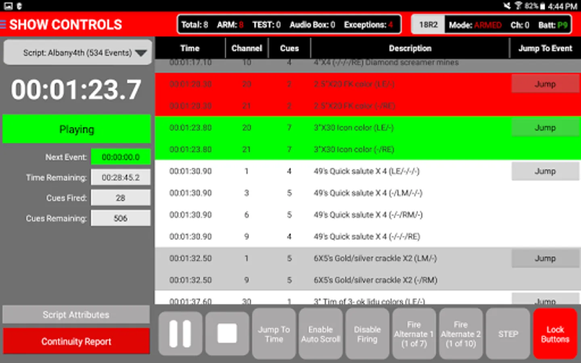
Task: Select the 18R2 module label
Action: pos(428,25)
